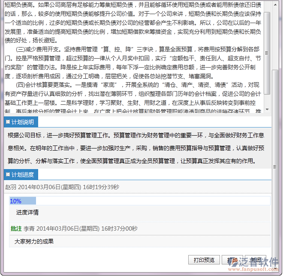Open 打印预览 print preview
Viewport: 283px width, 276px height.
pyautogui.click(x=204, y=260)
